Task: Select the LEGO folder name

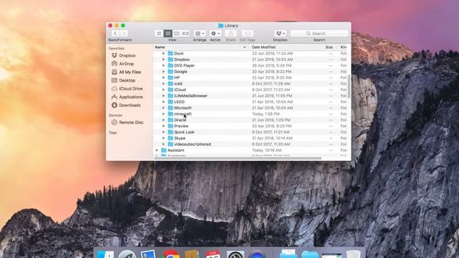Action: [x=179, y=102]
